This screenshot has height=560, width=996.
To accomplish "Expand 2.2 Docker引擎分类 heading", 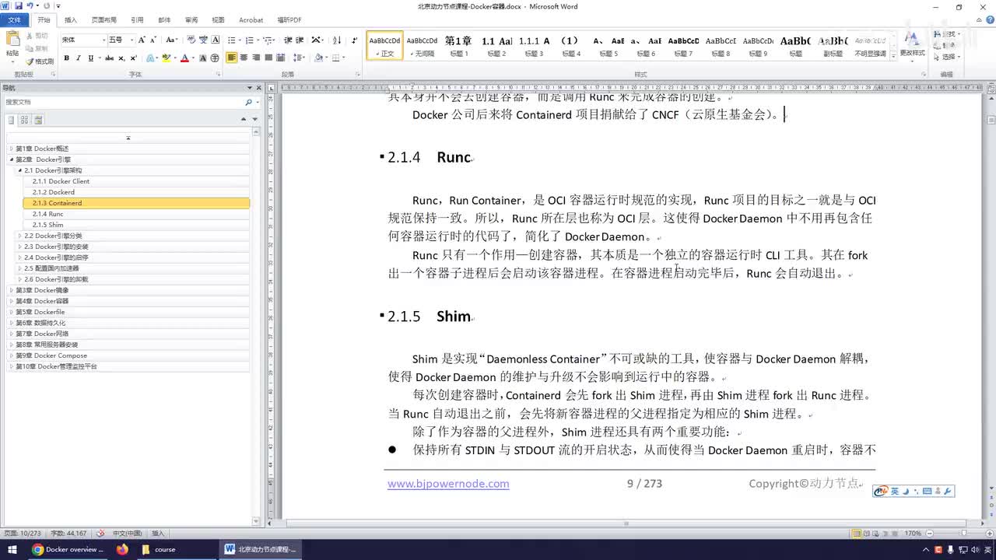I will [x=19, y=236].
